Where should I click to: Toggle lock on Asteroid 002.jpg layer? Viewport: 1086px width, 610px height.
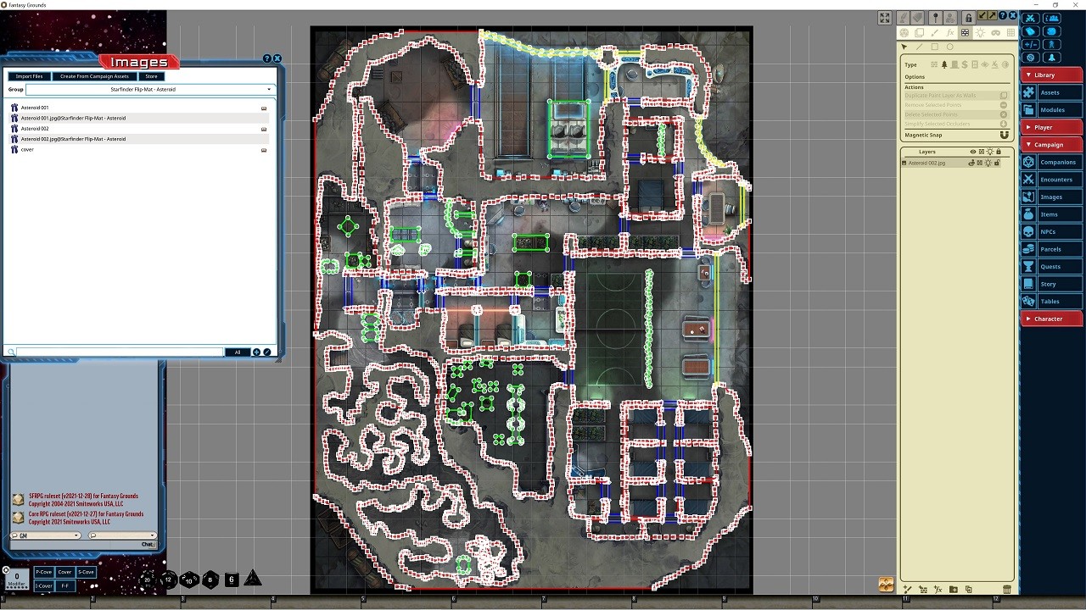coord(997,163)
